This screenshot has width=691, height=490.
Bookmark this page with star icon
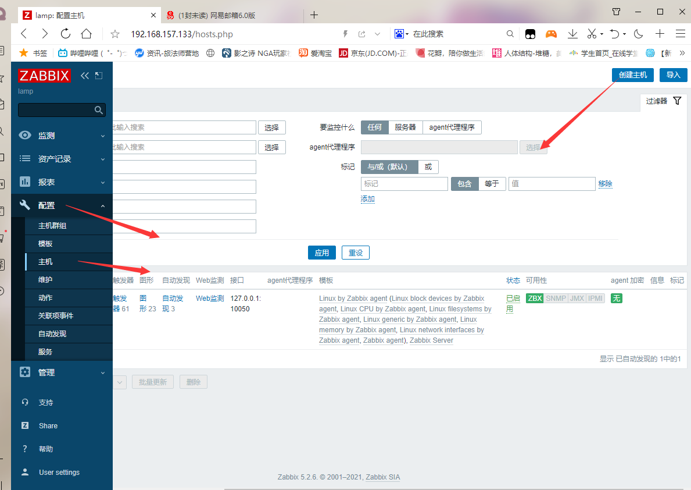pos(115,34)
